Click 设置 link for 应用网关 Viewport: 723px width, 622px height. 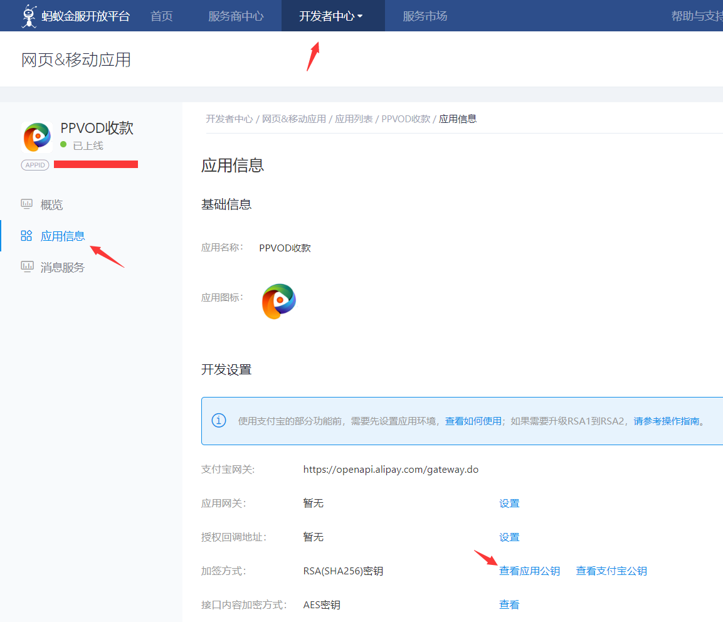click(x=509, y=503)
